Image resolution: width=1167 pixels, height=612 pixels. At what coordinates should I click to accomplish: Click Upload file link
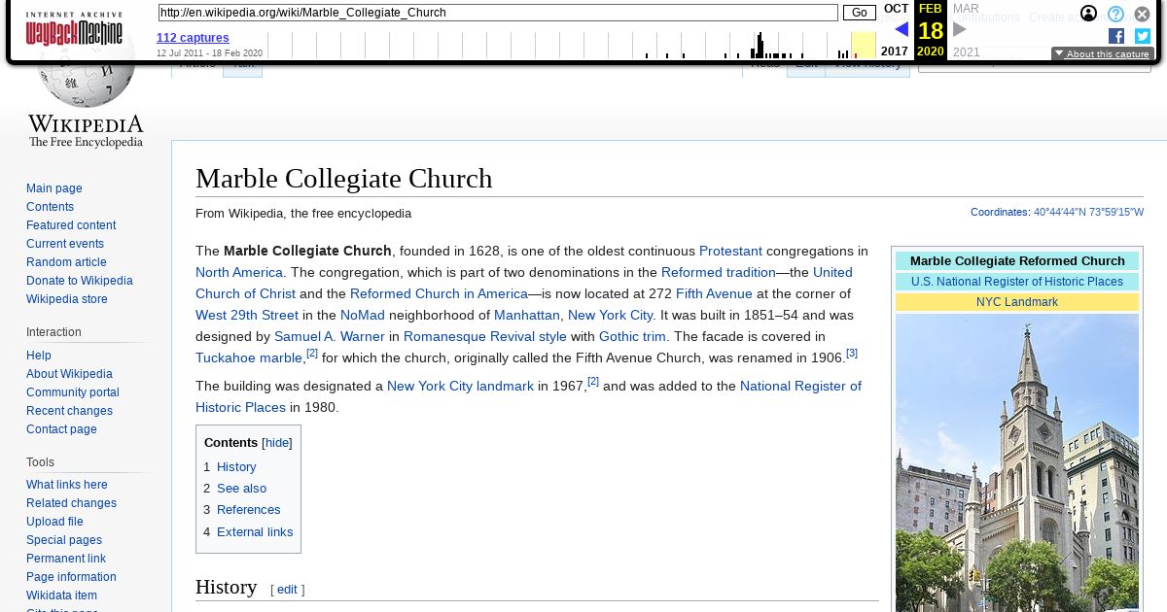pos(54,522)
